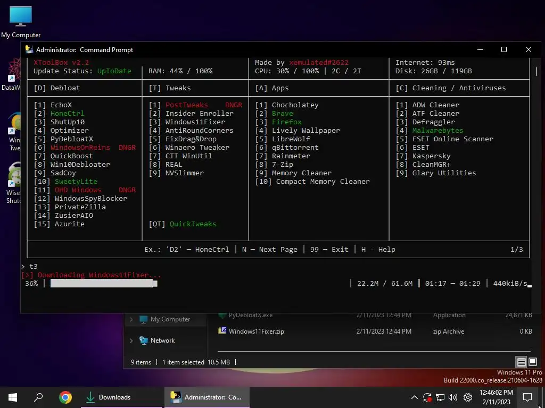The image size is (545, 408).
Task: Open the Wise Shutdown desktop shortcut
Action: coord(14,183)
